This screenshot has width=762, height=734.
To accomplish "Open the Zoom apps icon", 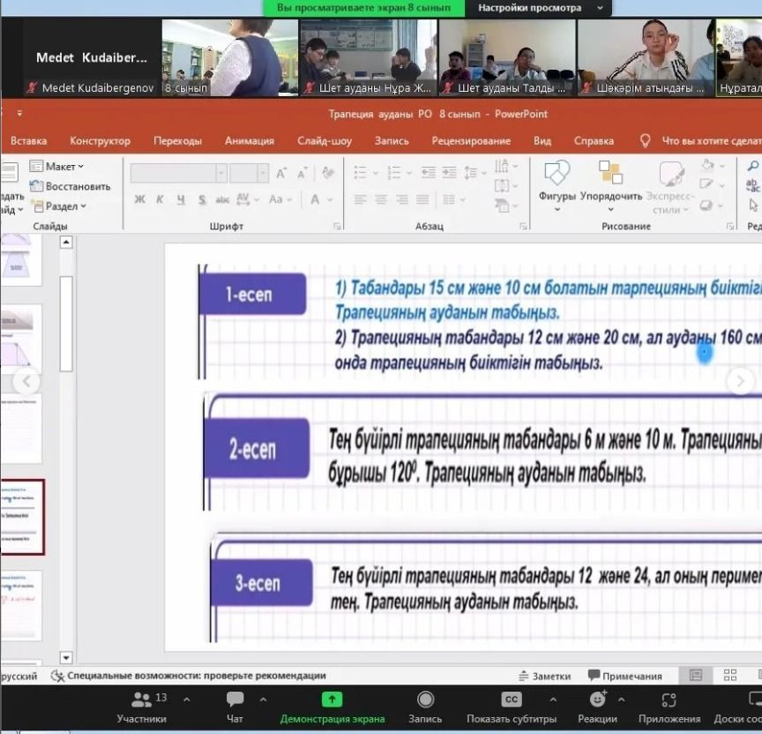I will click(669, 700).
